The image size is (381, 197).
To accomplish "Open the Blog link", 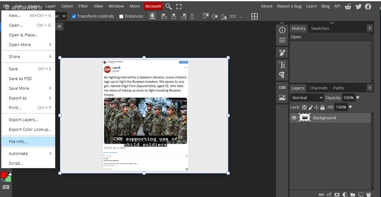I will pos(325,6).
